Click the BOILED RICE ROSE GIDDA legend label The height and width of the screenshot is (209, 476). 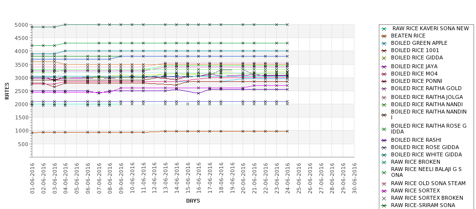pos(425,147)
